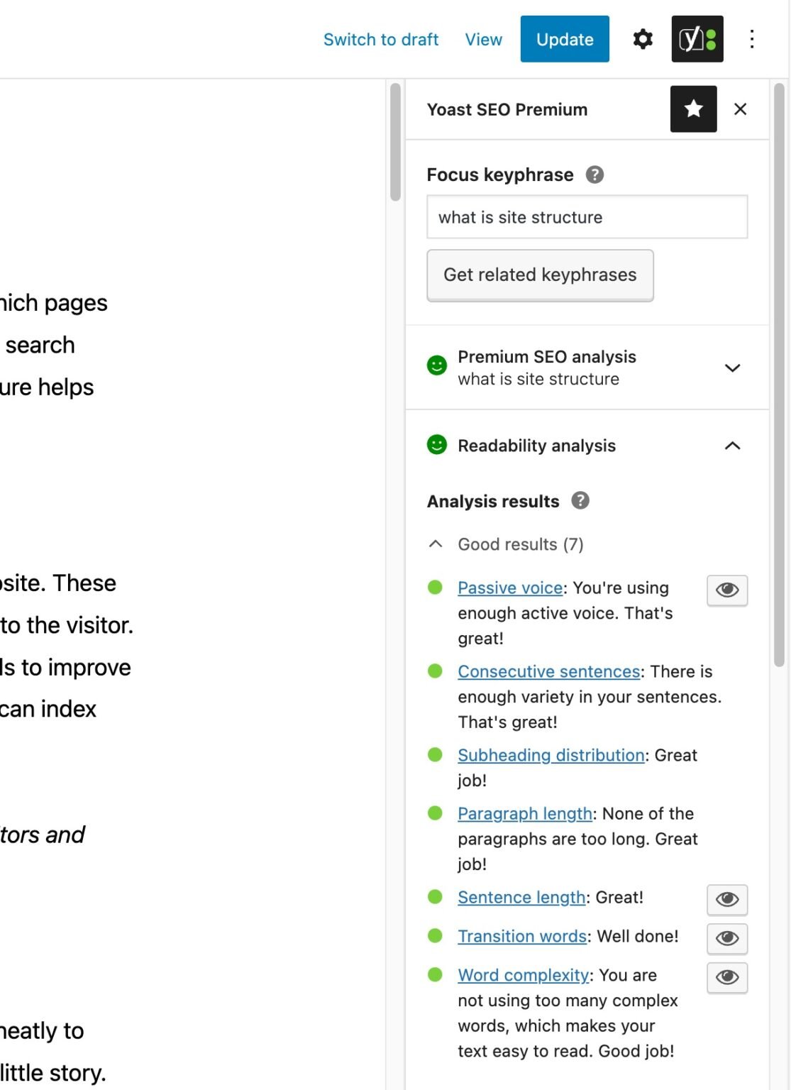Open the editor options kebab menu
Screen dimensions: 791x1090
[751, 39]
